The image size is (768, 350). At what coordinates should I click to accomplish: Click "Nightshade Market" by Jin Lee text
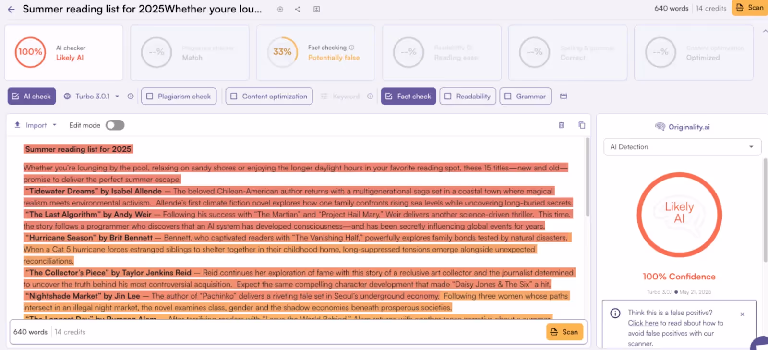click(83, 296)
